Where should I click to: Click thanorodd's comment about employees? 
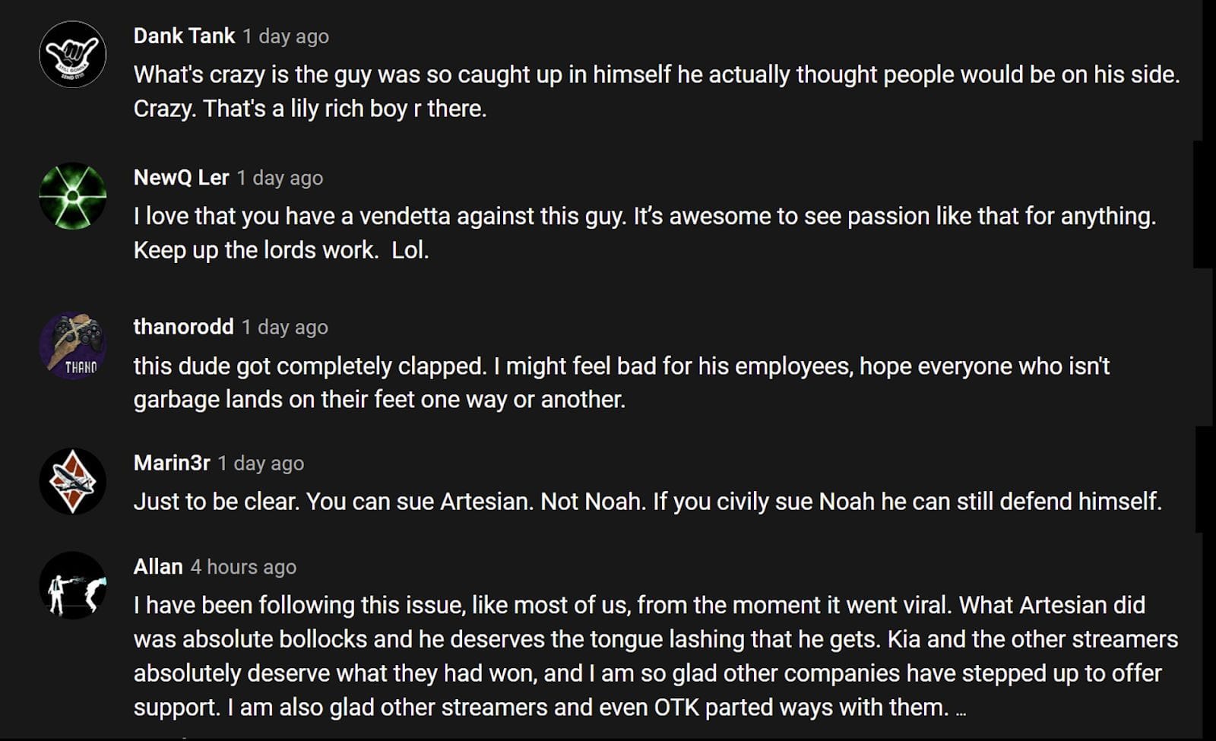tap(621, 382)
